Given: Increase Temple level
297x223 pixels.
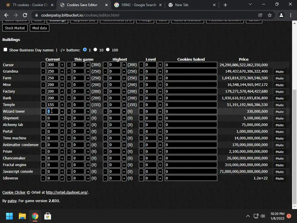Looking at the screenshot, I should tap(160, 105).
